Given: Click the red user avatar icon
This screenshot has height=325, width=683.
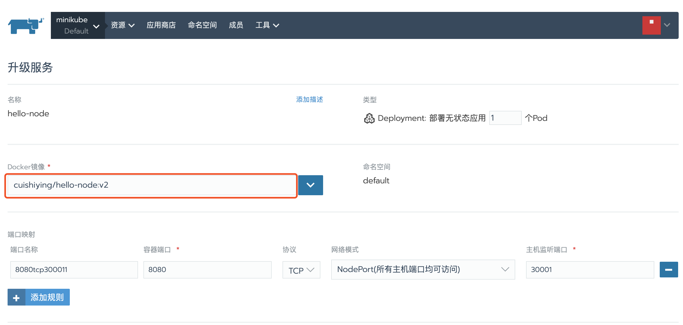Looking at the screenshot, I should [x=651, y=25].
